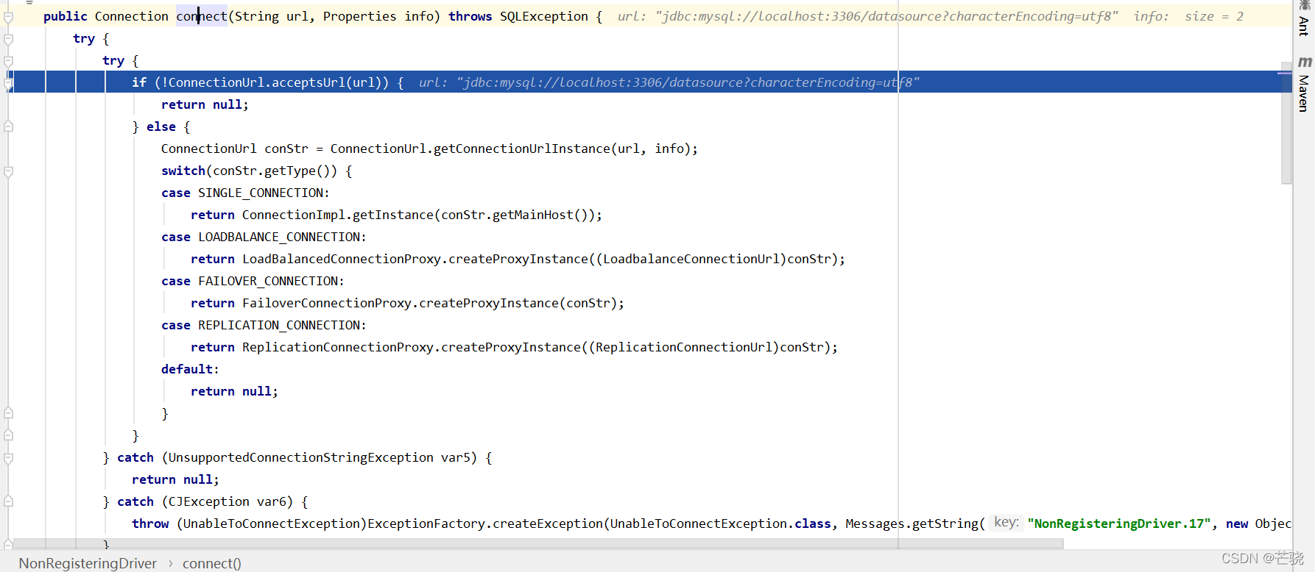Screen dimensions: 1315x572
Task: Click 'ConnectionUrl conStr' declaration
Action: pyautogui.click(x=235, y=149)
